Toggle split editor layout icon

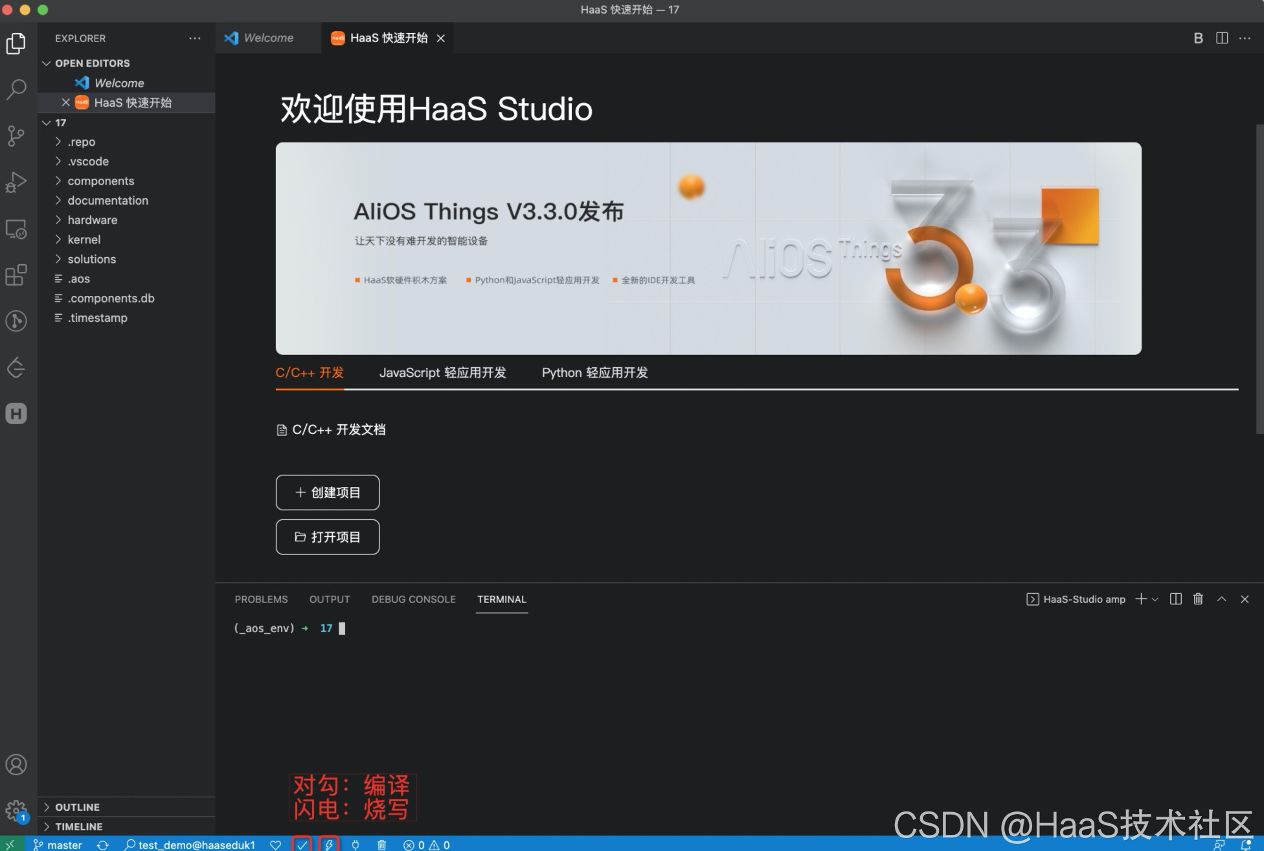[x=1222, y=38]
